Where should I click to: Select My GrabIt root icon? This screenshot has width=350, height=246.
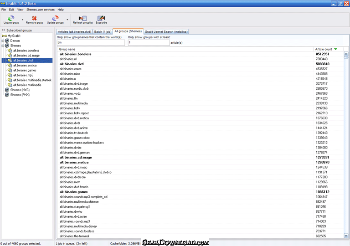click(4, 36)
